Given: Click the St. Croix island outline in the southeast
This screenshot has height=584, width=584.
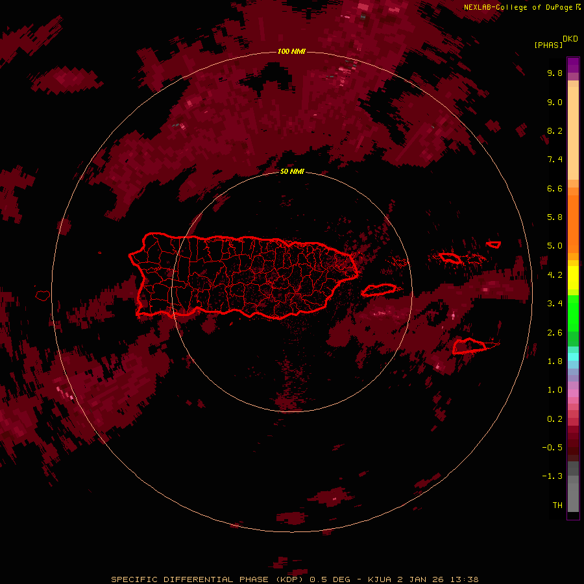Looking at the screenshot, I should [x=471, y=346].
